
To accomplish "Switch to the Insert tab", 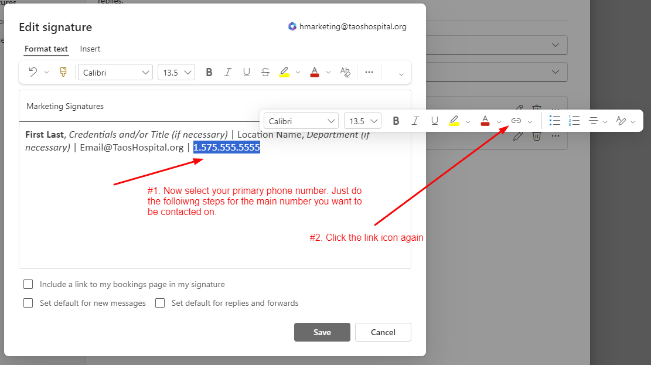I will (x=90, y=49).
